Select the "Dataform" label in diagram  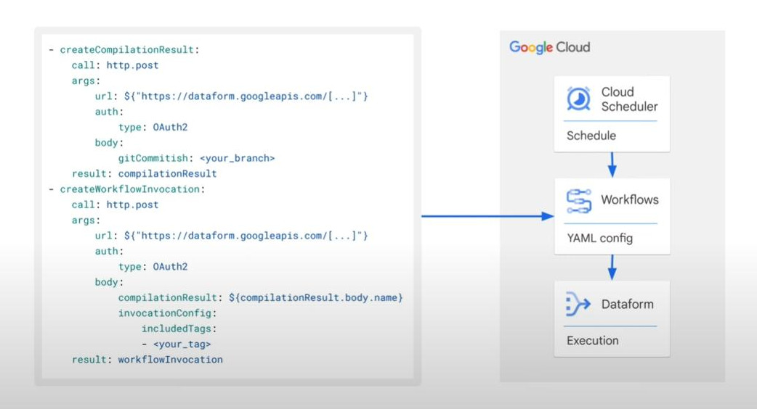pyautogui.click(x=627, y=305)
